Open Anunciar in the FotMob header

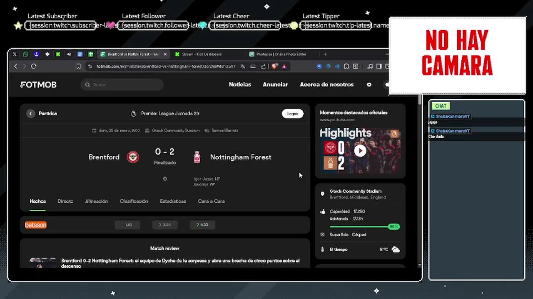coord(275,84)
